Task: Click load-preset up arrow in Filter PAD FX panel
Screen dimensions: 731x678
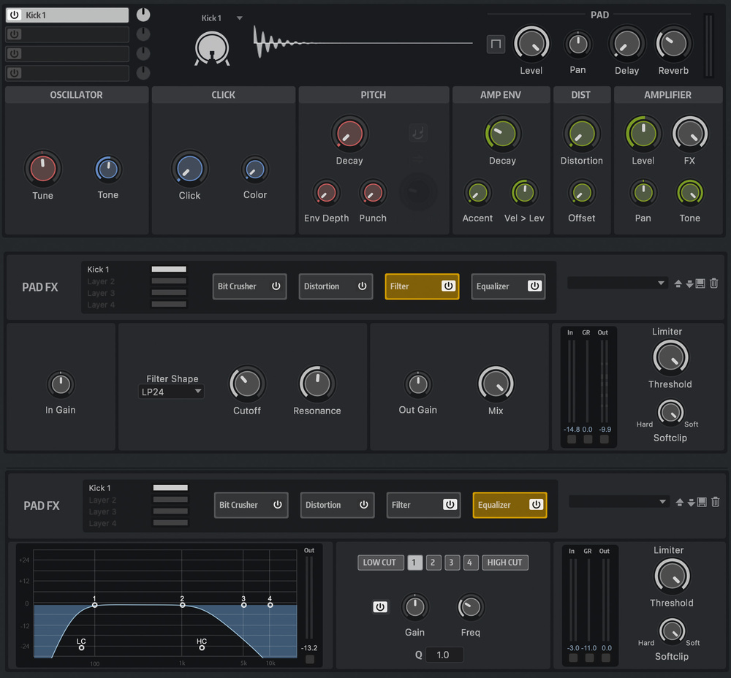Action: click(678, 283)
